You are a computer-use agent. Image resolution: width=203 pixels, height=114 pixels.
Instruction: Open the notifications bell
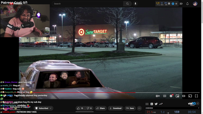(187, 4)
